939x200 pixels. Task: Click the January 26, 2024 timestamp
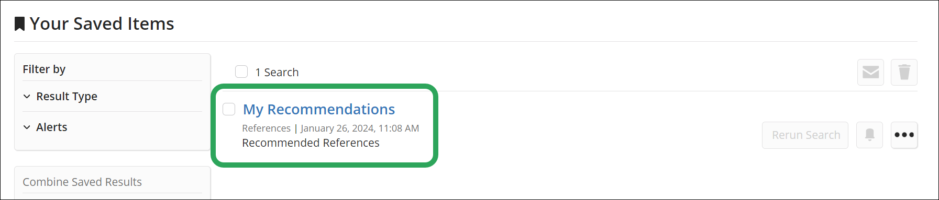(x=360, y=128)
